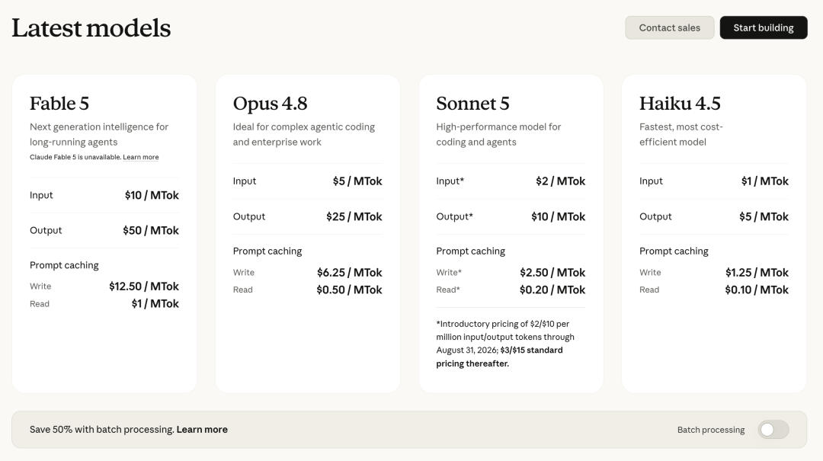Click Haiku 4.5 input price "$1 / MTok"
This screenshot has height=461, width=823.
765,181
